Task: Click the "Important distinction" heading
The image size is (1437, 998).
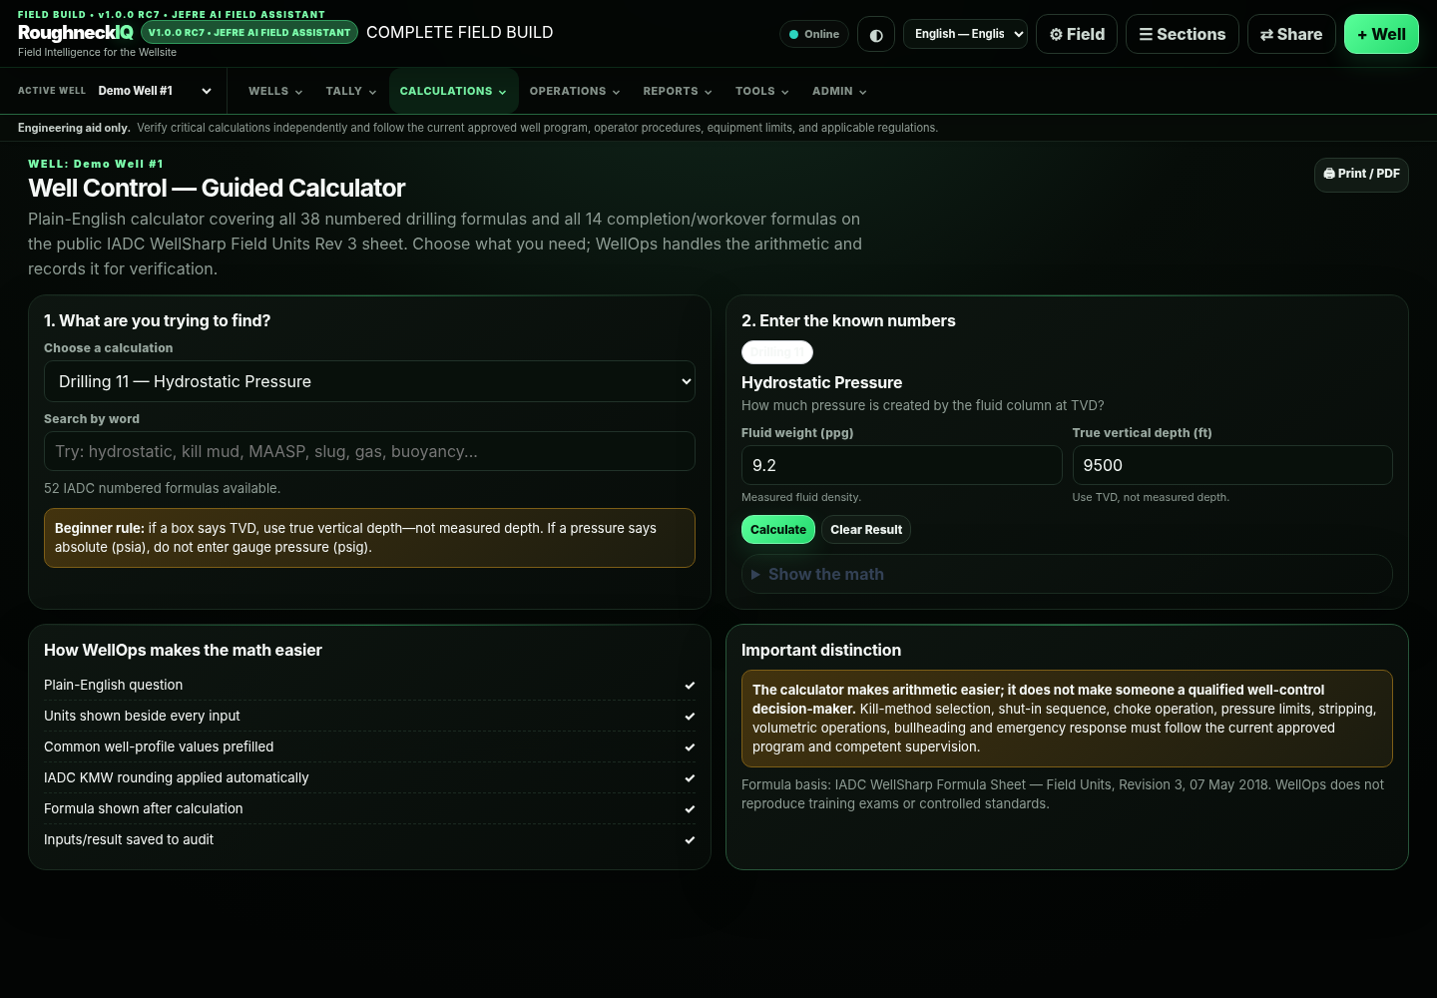Action: coord(821,650)
